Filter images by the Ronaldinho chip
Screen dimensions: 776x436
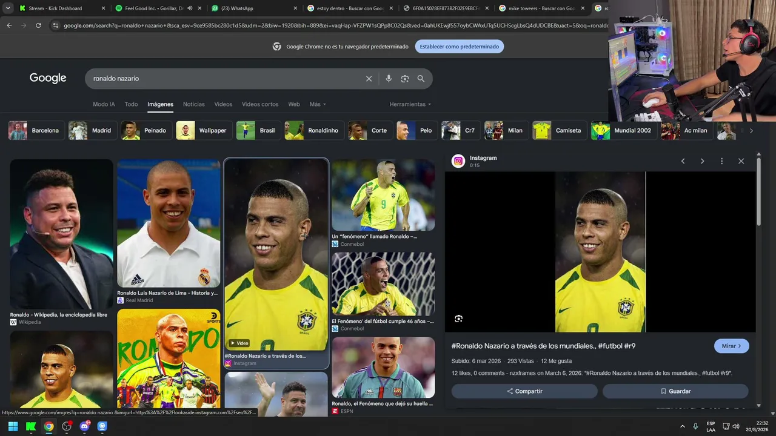[314, 131]
